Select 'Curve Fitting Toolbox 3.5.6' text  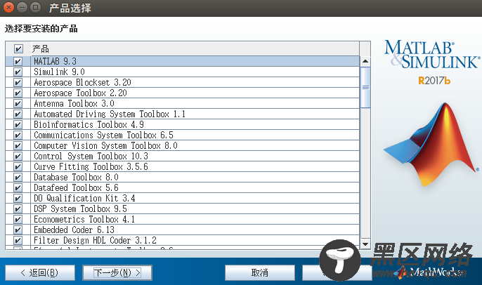click(x=91, y=167)
